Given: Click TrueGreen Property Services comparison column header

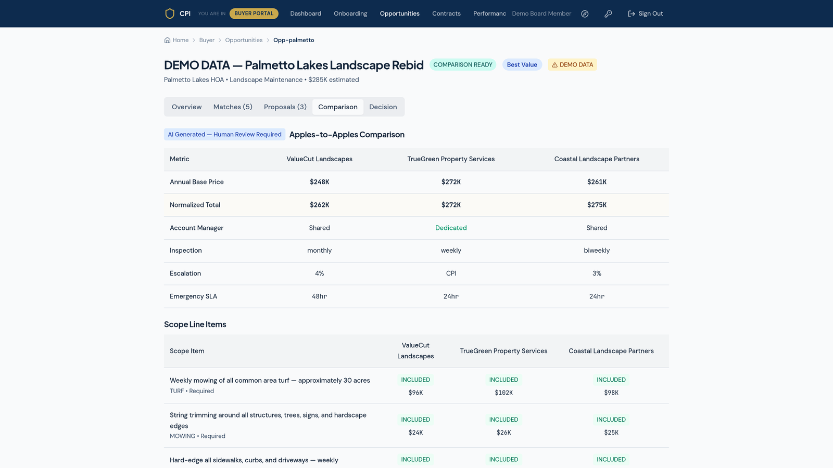Looking at the screenshot, I should pos(451,159).
